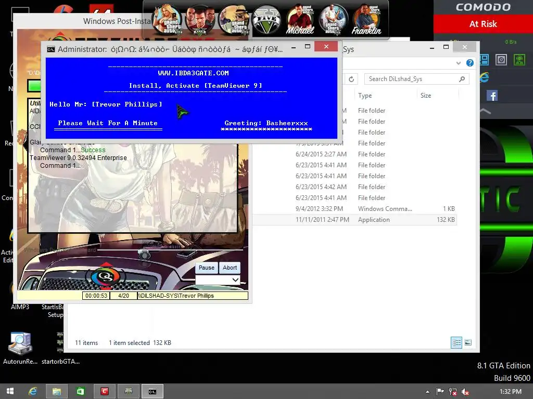Select the 11/11/2011 2:47 PM Application row
The image size is (533, 399).
354,220
